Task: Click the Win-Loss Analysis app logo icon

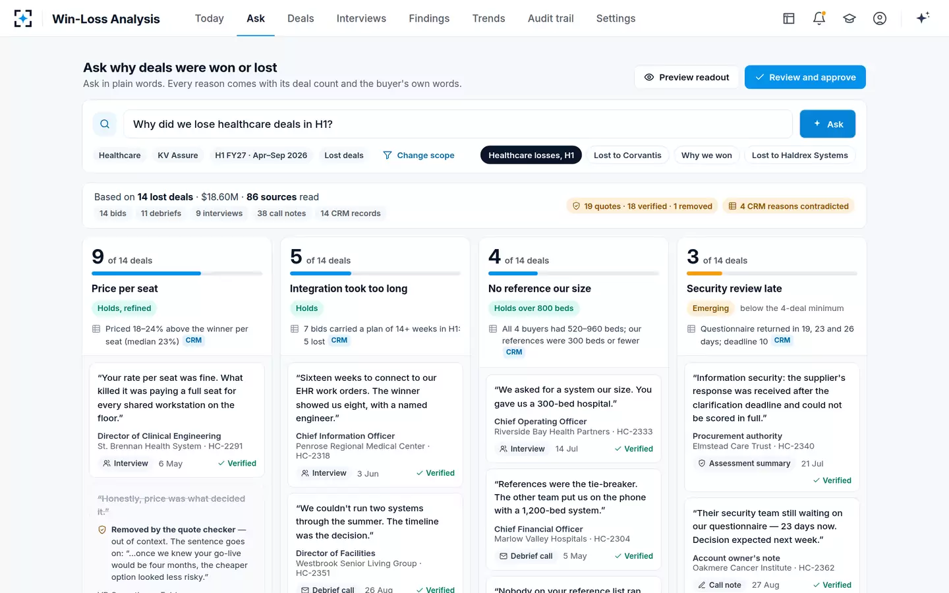Action: 23,18
